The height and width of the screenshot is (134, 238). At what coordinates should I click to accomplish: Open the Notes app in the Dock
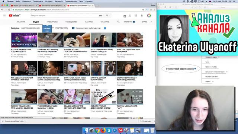[132, 130]
